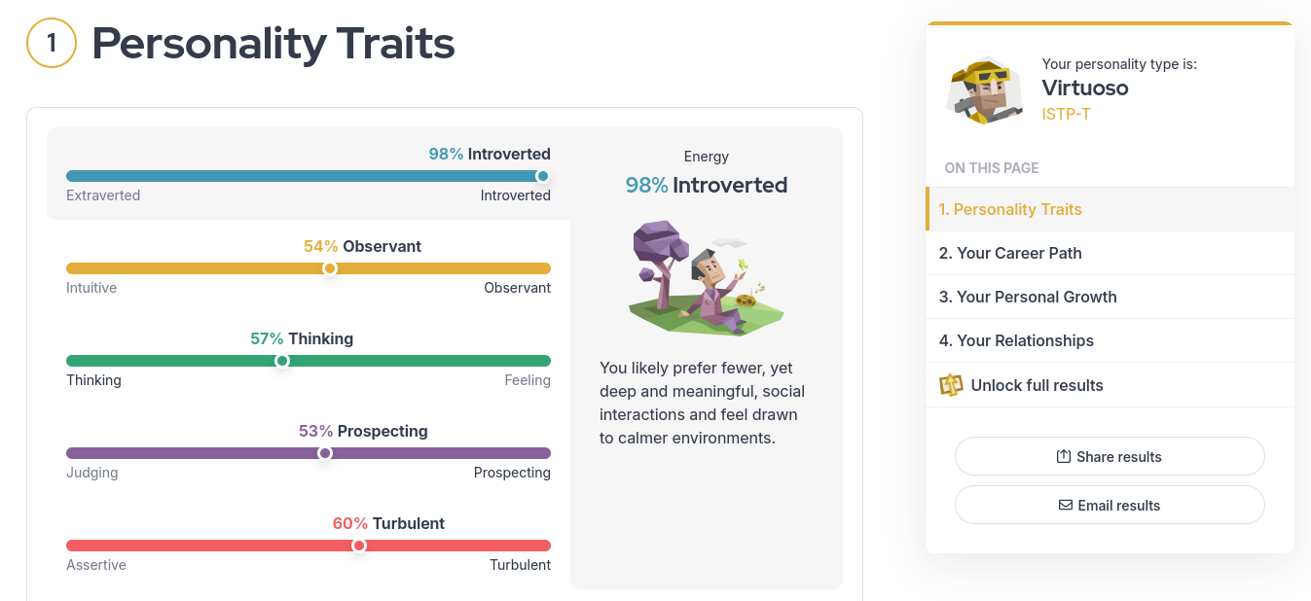Click the share icon in Share results
Viewport: 1311px width, 601px height.
[1064, 456]
